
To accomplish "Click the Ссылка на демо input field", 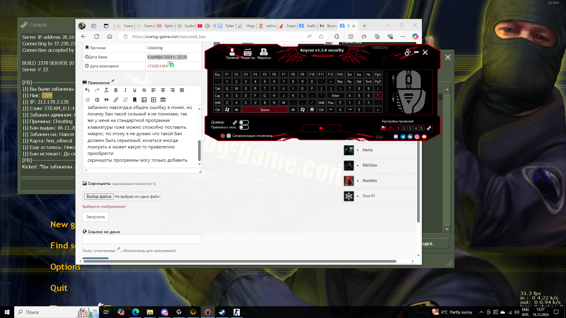I will [142, 239].
